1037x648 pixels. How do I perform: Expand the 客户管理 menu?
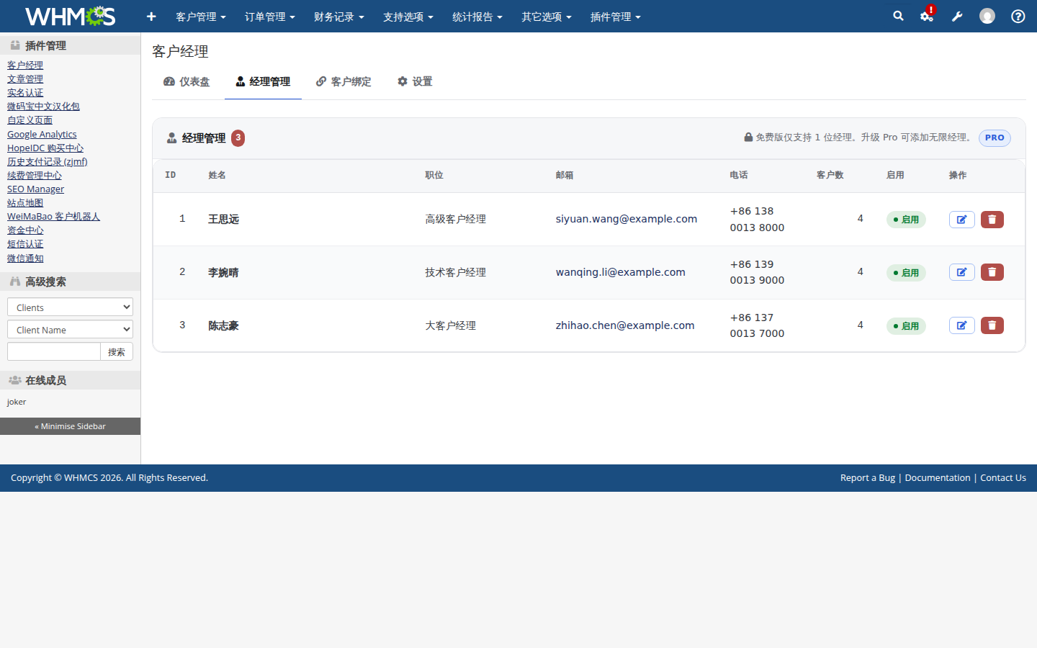(x=201, y=17)
